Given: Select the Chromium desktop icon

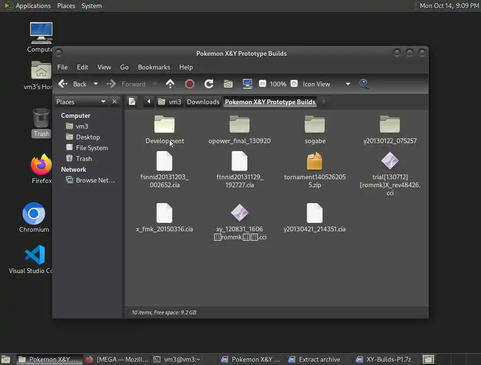Looking at the screenshot, I should coord(34,217).
